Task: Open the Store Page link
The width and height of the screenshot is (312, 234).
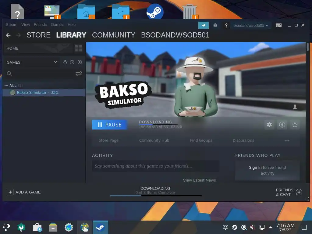Action: 109,140
